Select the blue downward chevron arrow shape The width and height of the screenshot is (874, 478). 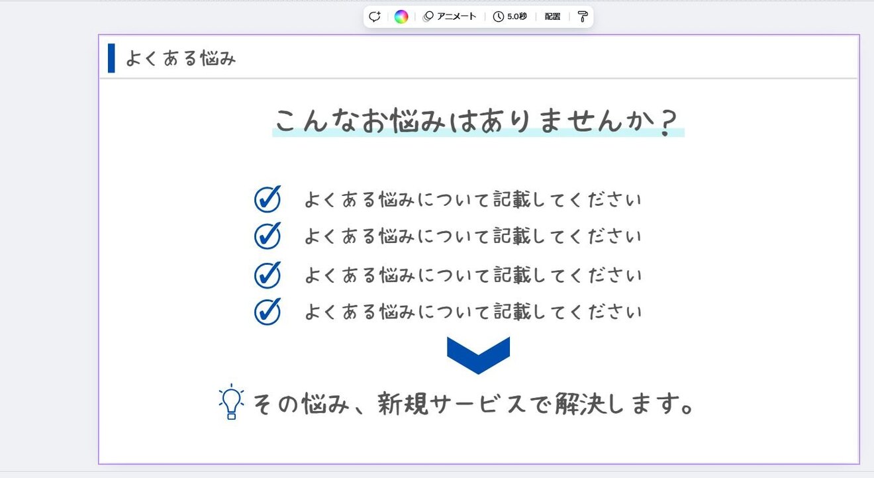478,356
